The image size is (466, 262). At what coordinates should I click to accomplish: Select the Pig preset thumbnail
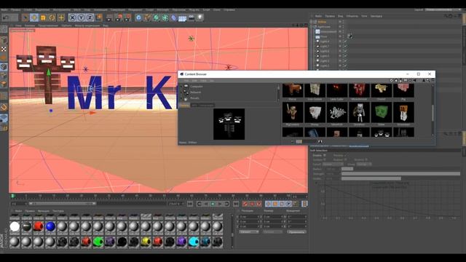pyautogui.click(x=403, y=90)
